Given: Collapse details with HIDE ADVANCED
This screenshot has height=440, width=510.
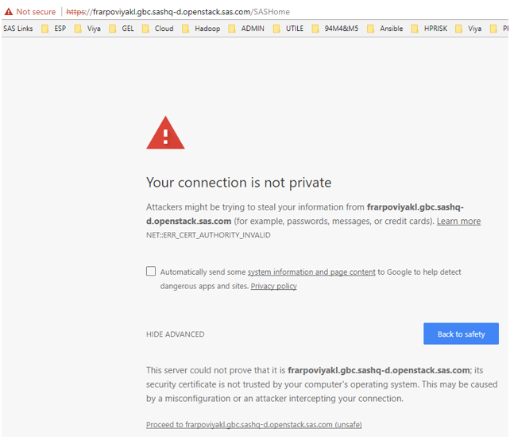Looking at the screenshot, I should click(175, 334).
